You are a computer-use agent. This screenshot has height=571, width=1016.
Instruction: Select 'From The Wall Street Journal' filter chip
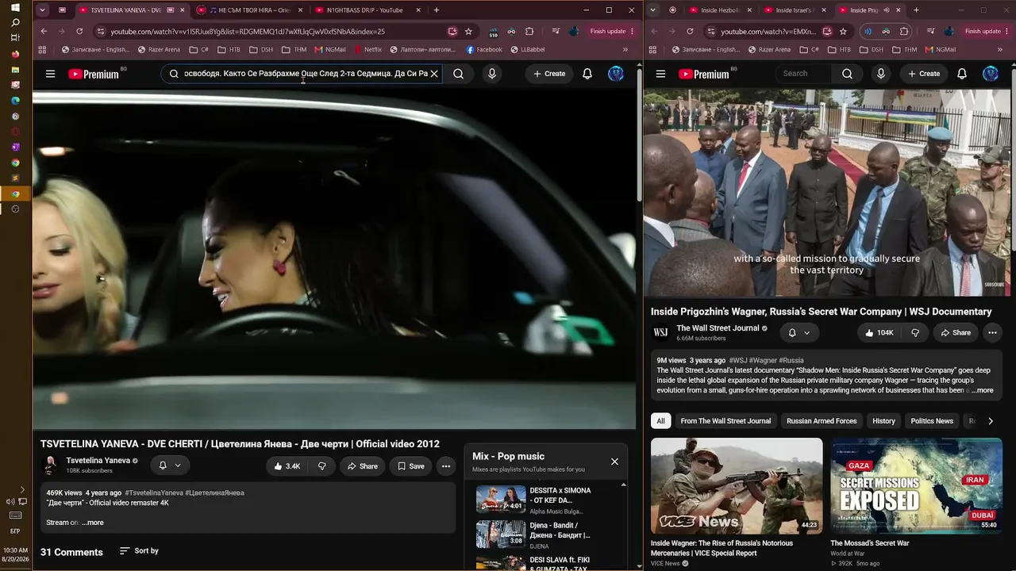[725, 421]
